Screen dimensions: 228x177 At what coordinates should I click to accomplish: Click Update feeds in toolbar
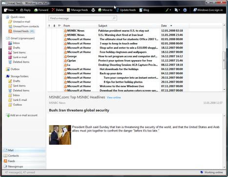[126, 10]
